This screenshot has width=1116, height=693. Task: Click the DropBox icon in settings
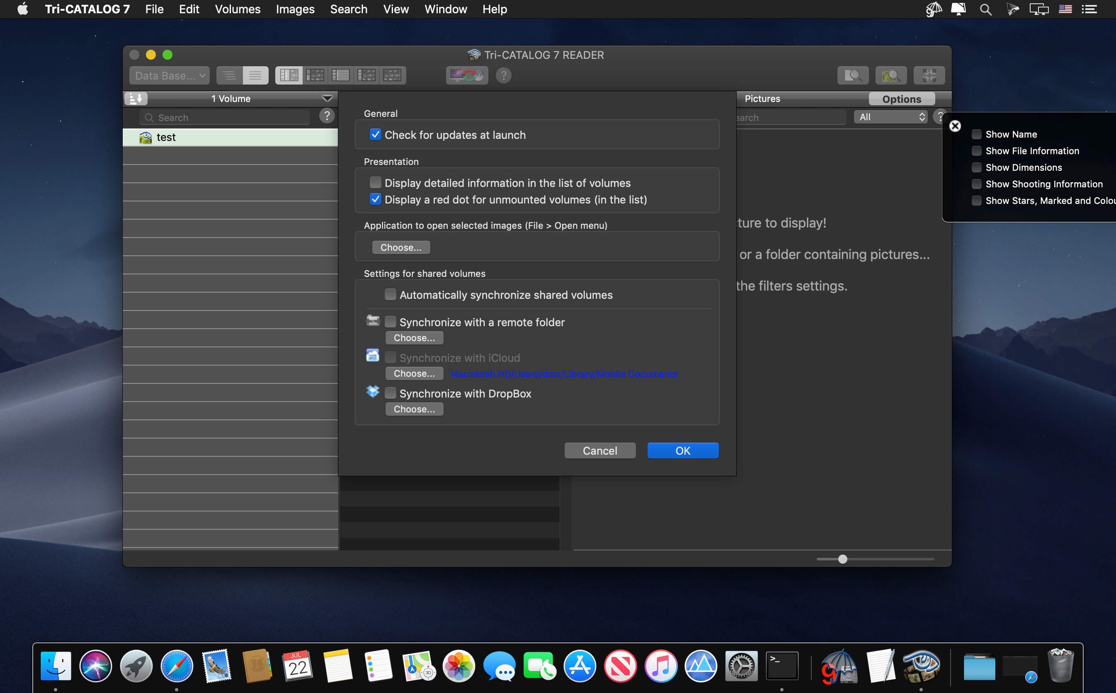click(x=372, y=392)
